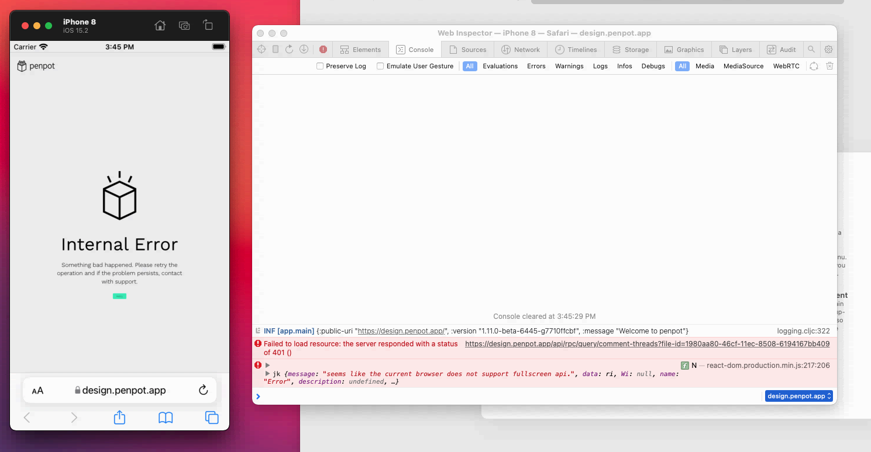The width and height of the screenshot is (871, 452).
Task: Select the Graphics panel
Action: 684,49
